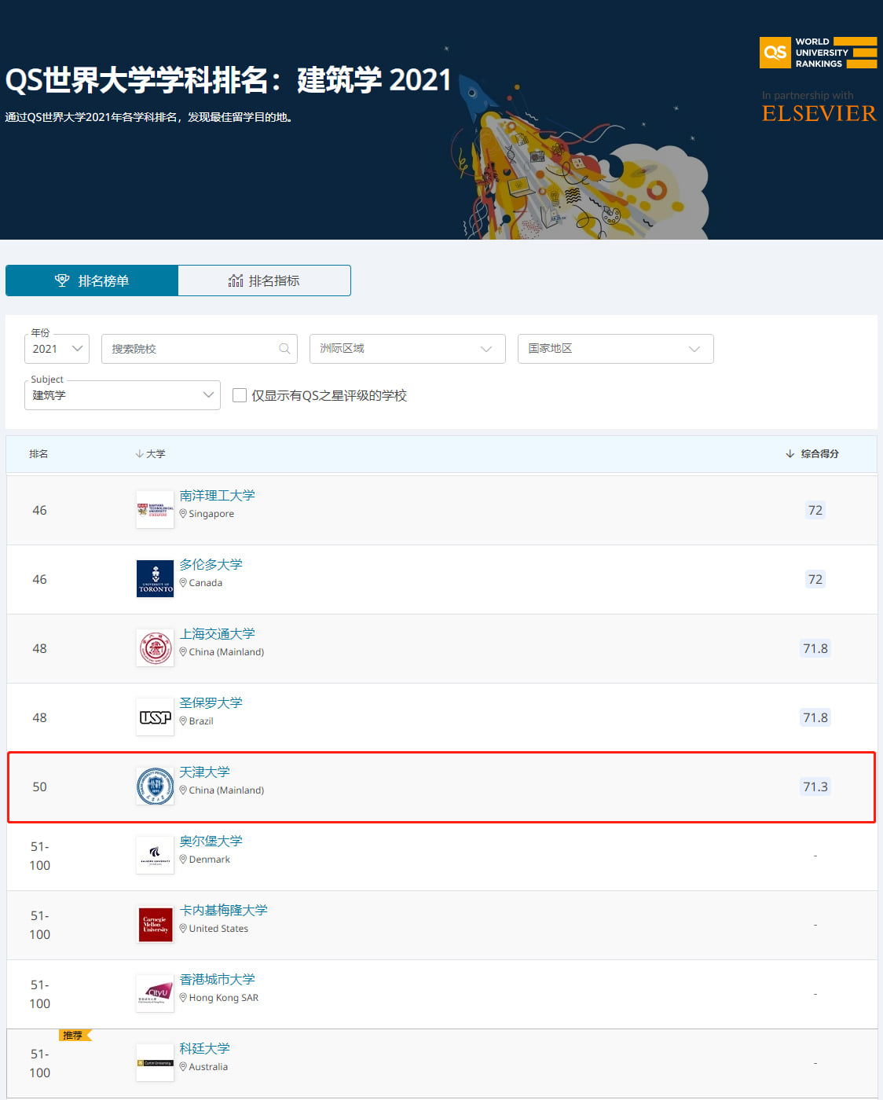Open the 天津大学 link
This screenshot has height=1100, width=883.
click(204, 772)
